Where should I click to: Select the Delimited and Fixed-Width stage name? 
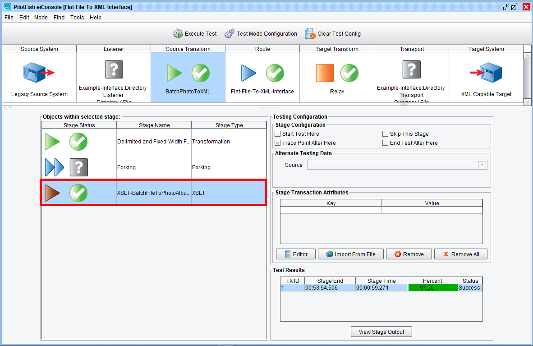[x=154, y=142]
